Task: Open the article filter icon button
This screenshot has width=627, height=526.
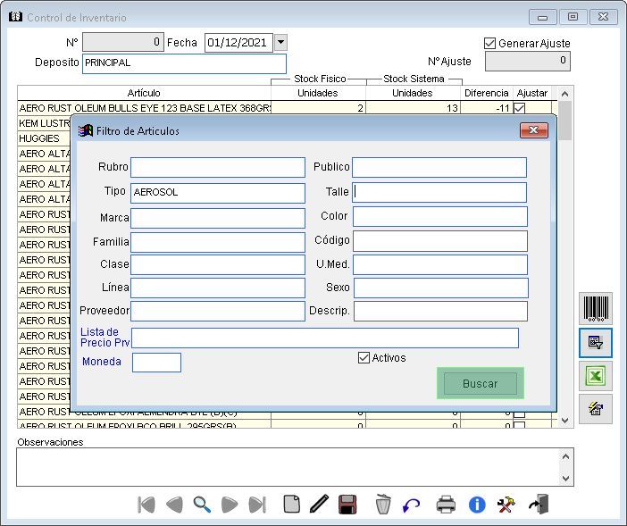Action: (596, 343)
